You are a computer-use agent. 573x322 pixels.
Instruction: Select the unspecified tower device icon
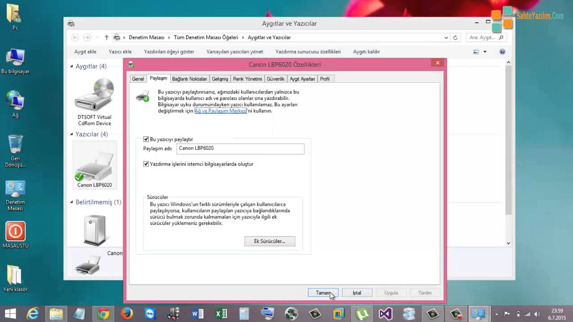click(x=94, y=230)
